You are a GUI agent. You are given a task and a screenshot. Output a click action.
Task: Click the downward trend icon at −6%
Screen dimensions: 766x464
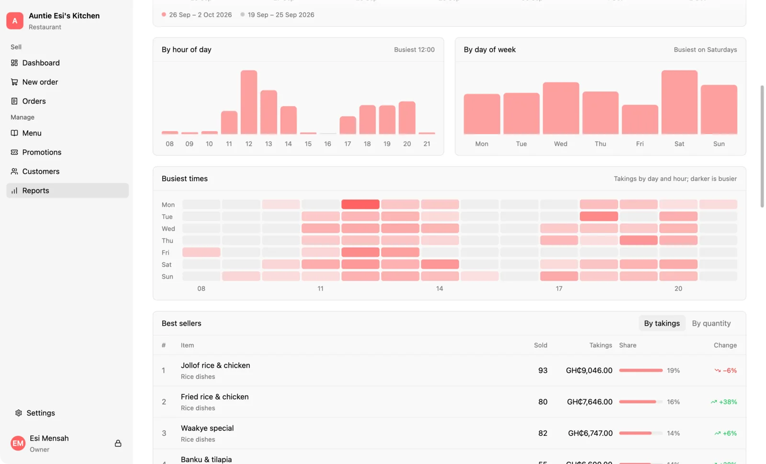[717, 371]
